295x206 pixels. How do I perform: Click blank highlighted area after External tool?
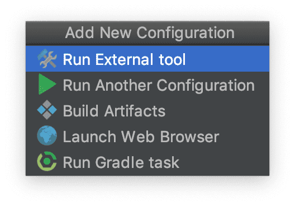(x=227, y=59)
